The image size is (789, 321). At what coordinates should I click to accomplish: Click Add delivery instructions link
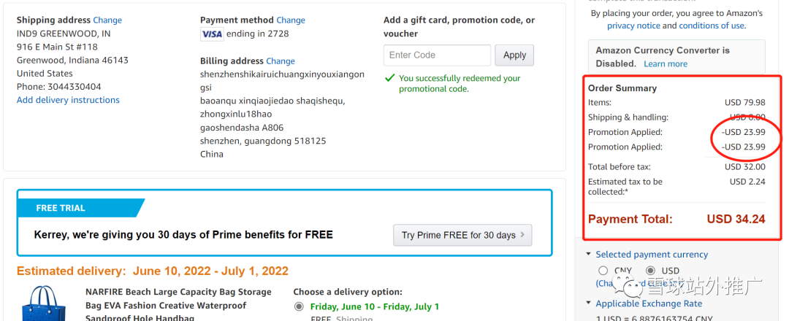point(68,100)
